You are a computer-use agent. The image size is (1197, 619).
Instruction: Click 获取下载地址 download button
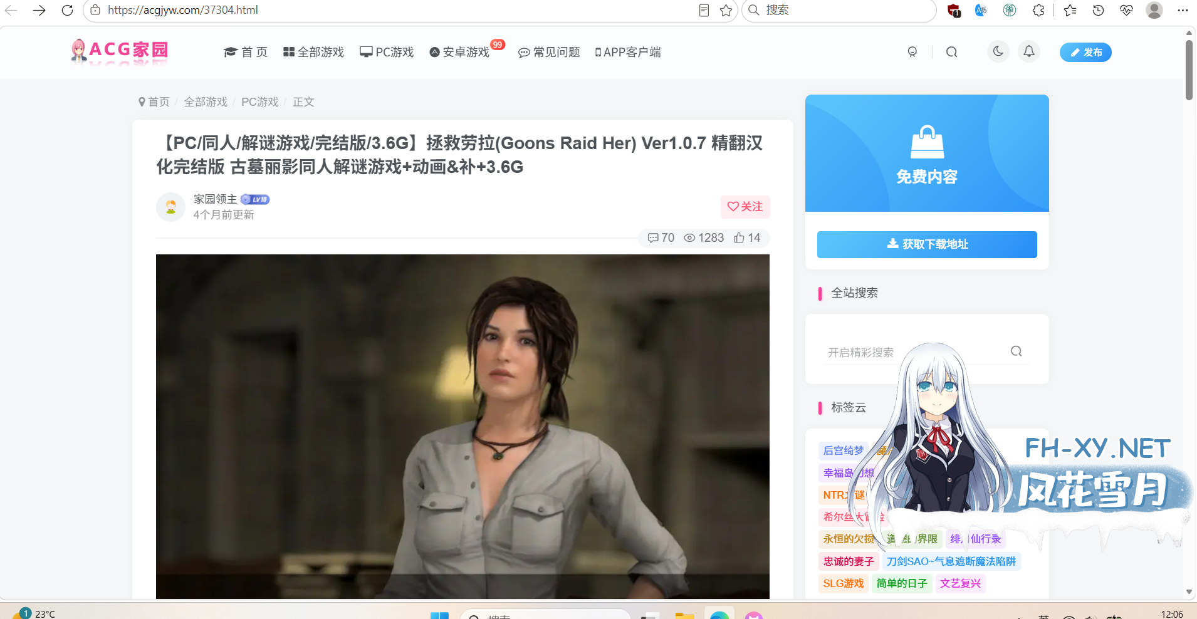pyautogui.click(x=927, y=244)
